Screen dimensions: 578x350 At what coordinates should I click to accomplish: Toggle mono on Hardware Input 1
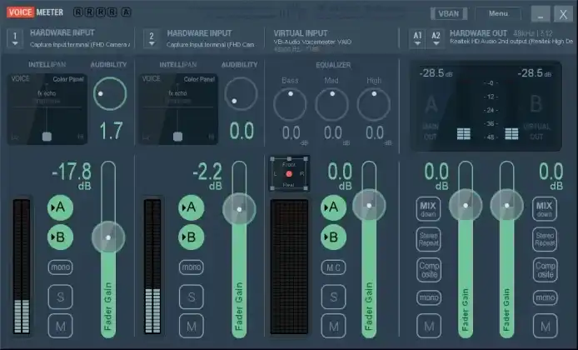pyautogui.click(x=60, y=267)
